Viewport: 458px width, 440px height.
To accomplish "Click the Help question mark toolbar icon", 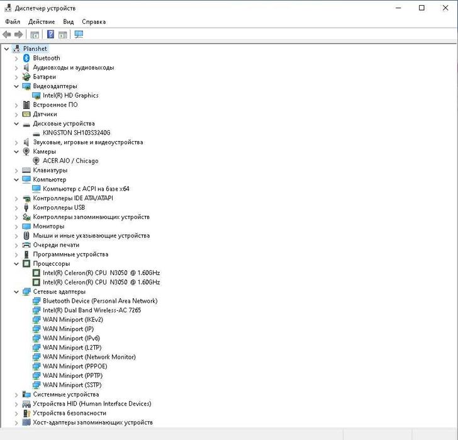I will [x=50, y=35].
